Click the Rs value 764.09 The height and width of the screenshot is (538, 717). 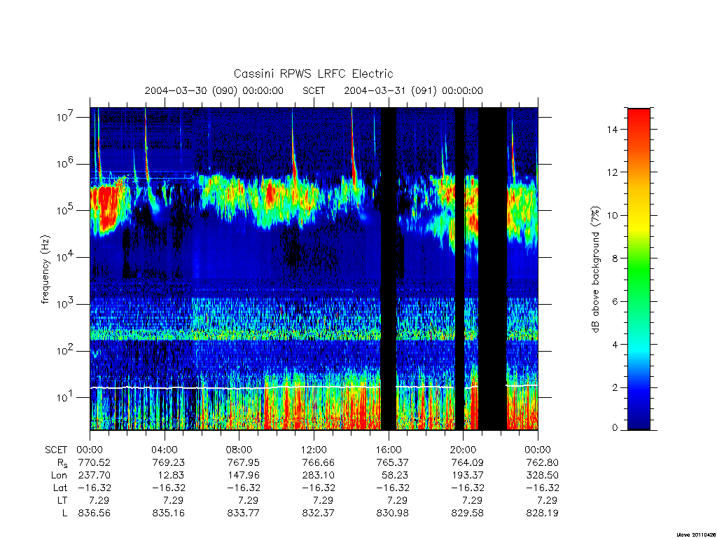(467, 462)
